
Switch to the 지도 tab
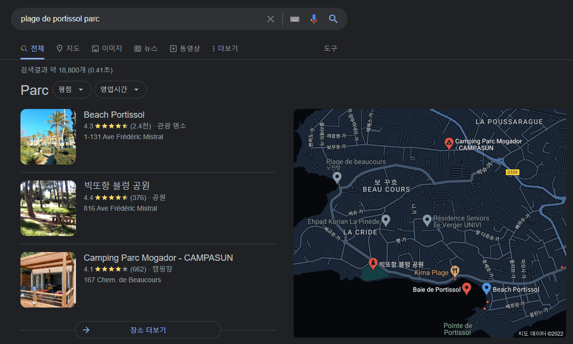point(68,49)
